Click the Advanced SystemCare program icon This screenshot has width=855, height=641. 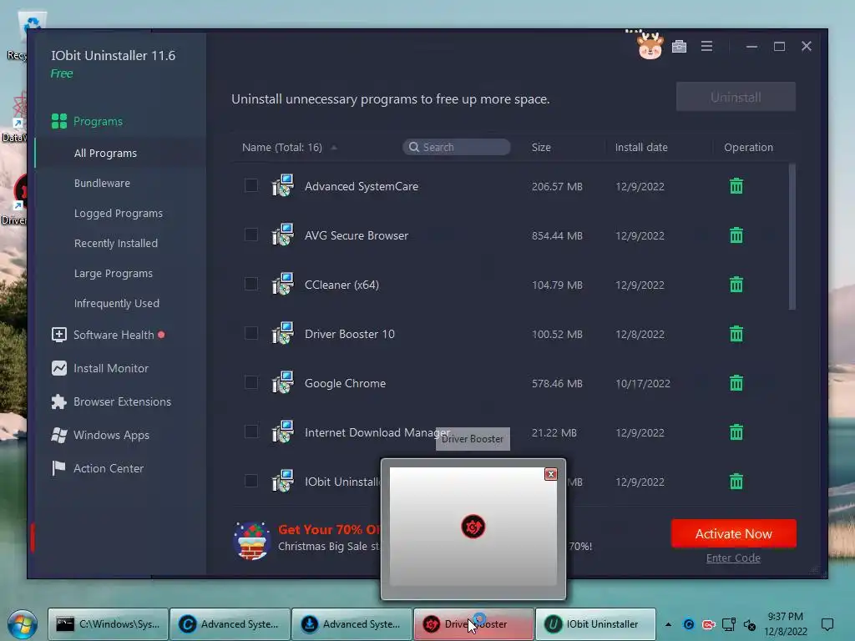pyautogui.click(x=282, y=186)
